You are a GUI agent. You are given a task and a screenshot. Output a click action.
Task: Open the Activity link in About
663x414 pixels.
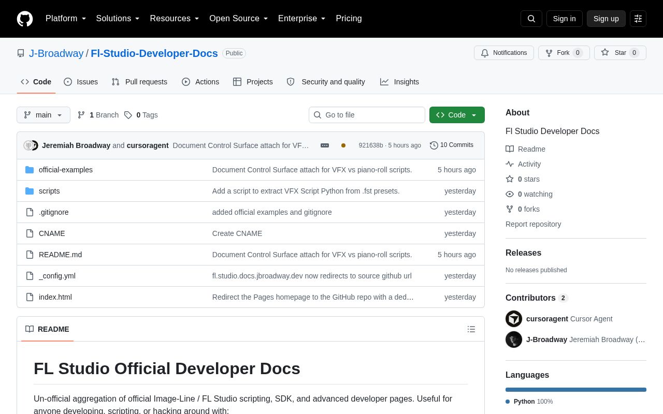tap(523, 164)
